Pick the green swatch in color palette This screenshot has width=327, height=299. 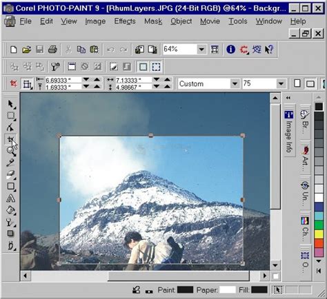[319, 225]
